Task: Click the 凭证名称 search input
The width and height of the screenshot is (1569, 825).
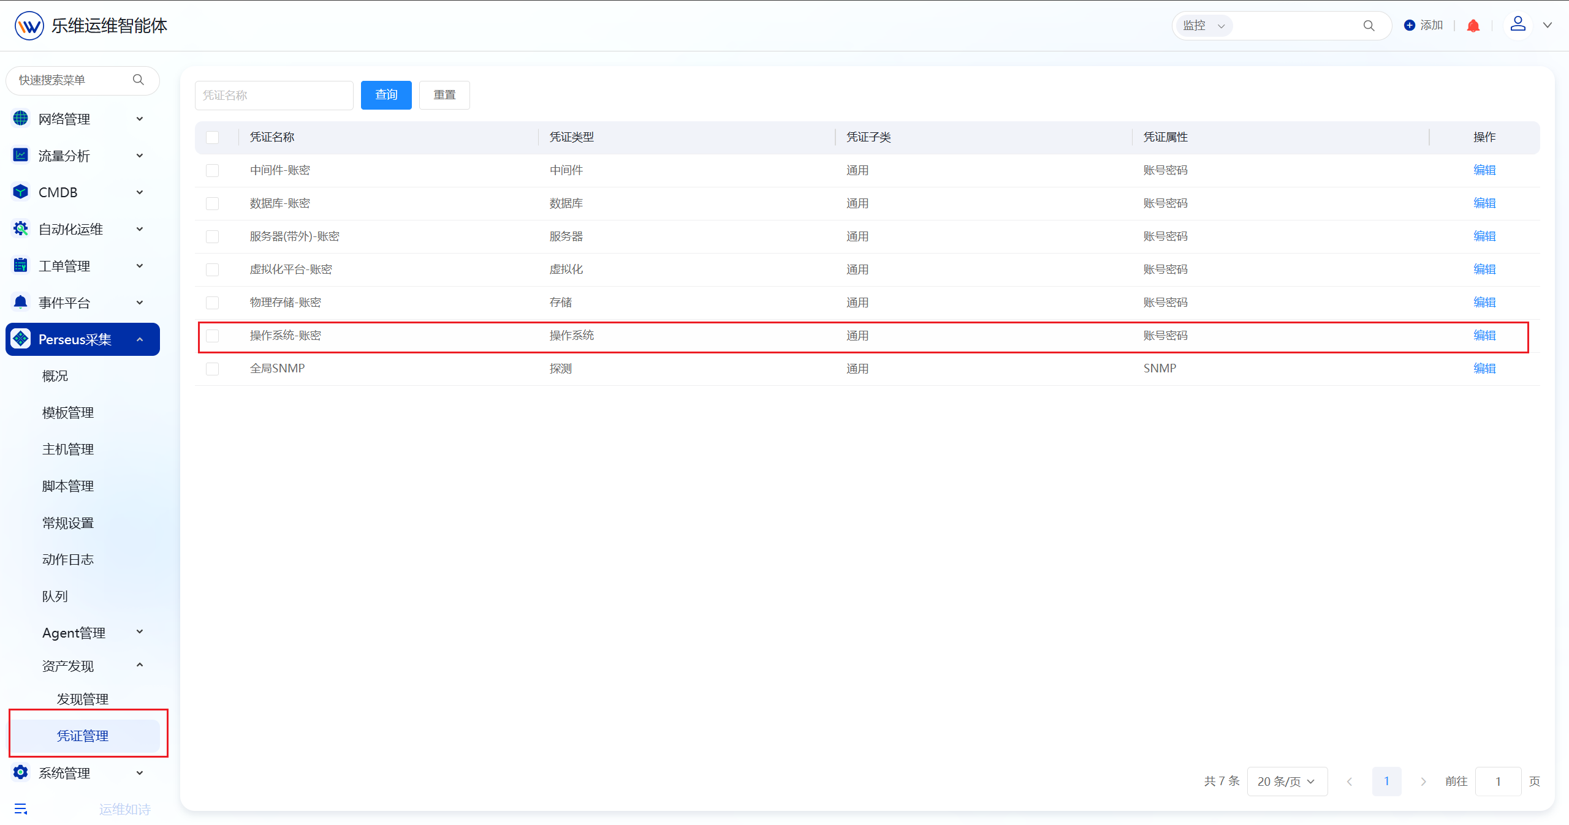Action: tap(274, 96)
